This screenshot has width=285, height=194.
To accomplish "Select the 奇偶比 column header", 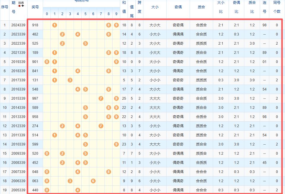I will pyautogui.click(x=236, y=7).
